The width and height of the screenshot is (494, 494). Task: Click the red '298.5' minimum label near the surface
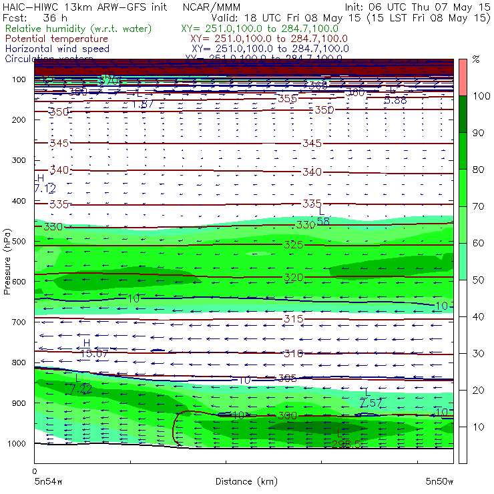point(346,444)
